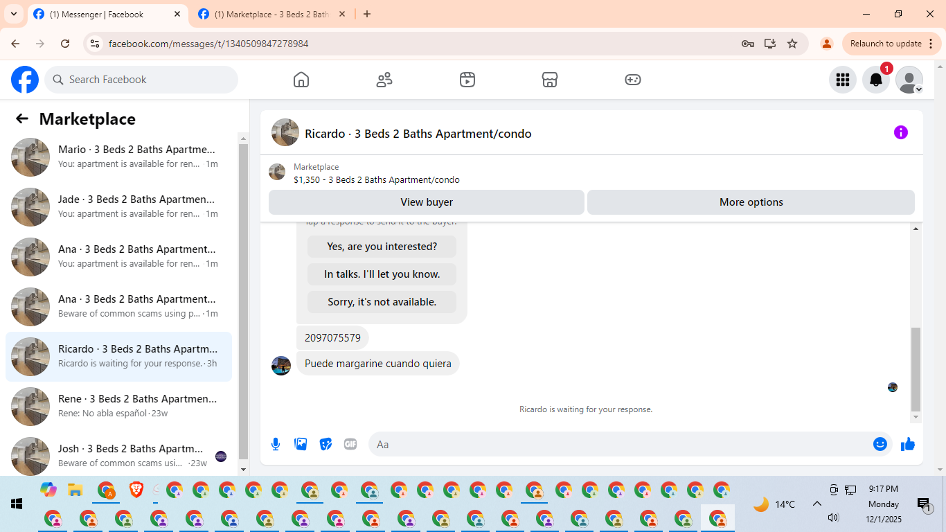
Task: Open the Mario conversation
Action: (x=119, y=157)
